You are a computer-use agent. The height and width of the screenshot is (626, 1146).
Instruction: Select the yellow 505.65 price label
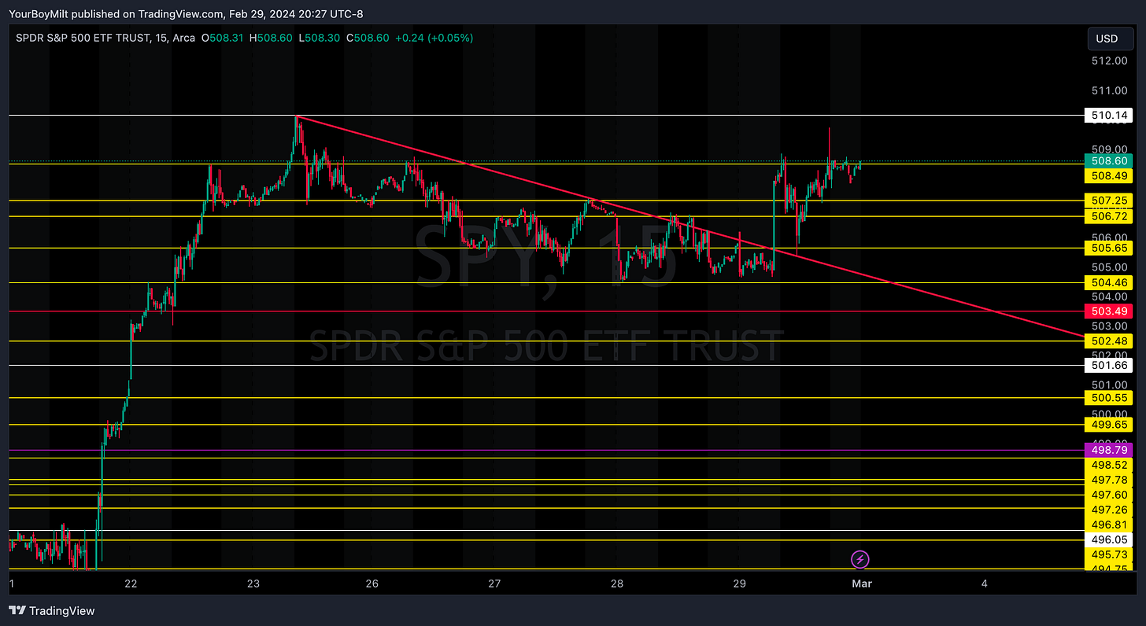(1109, 248)
